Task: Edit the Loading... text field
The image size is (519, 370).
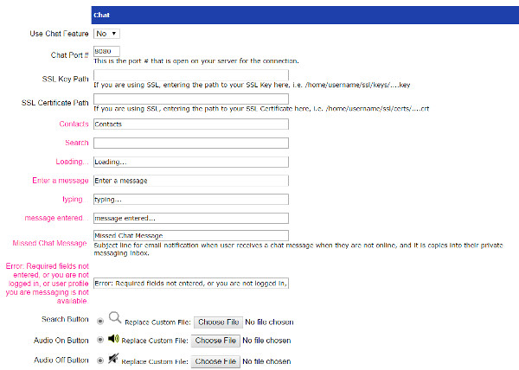Action: (189, 162)
